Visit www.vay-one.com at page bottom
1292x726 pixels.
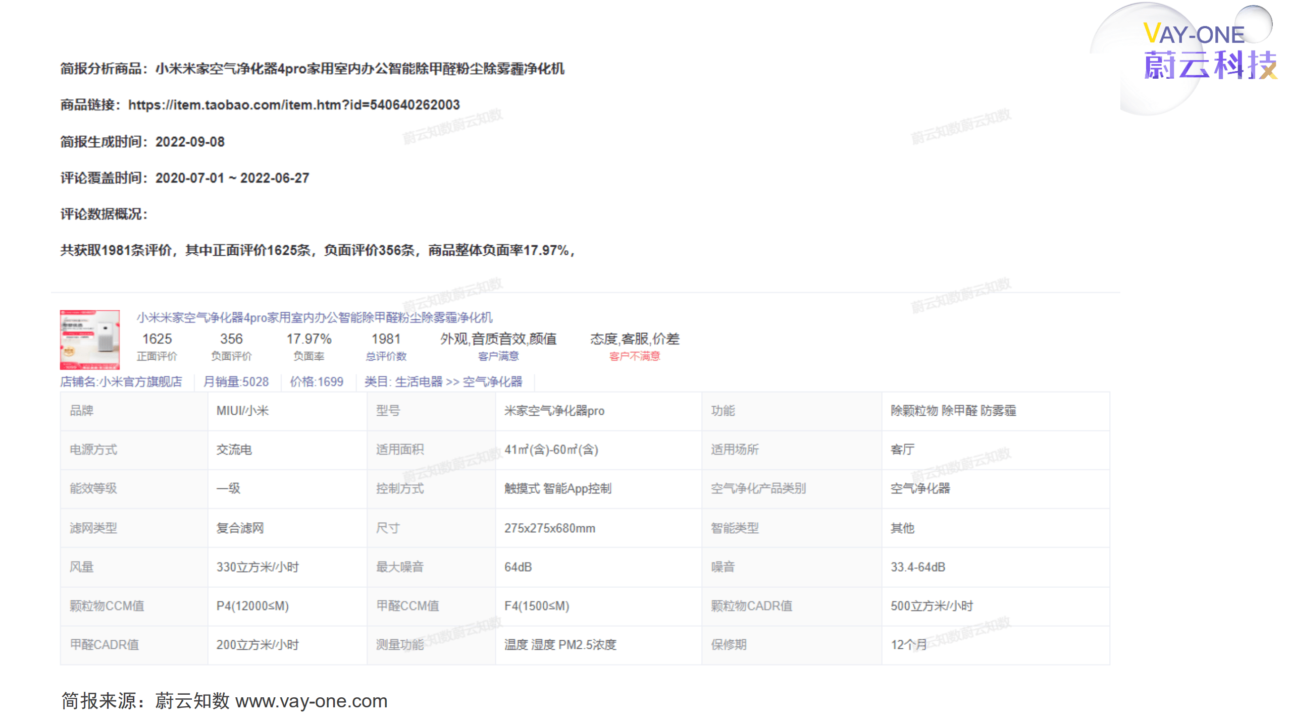click(x=312, y=701)
